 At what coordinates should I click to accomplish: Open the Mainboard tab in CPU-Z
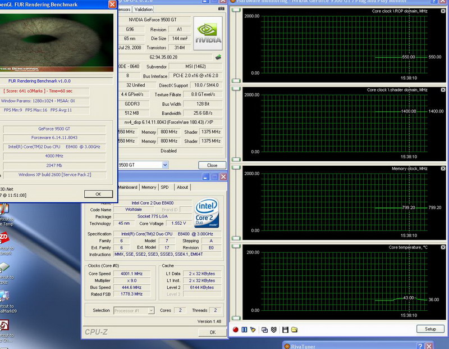click(x=128, y=187)
